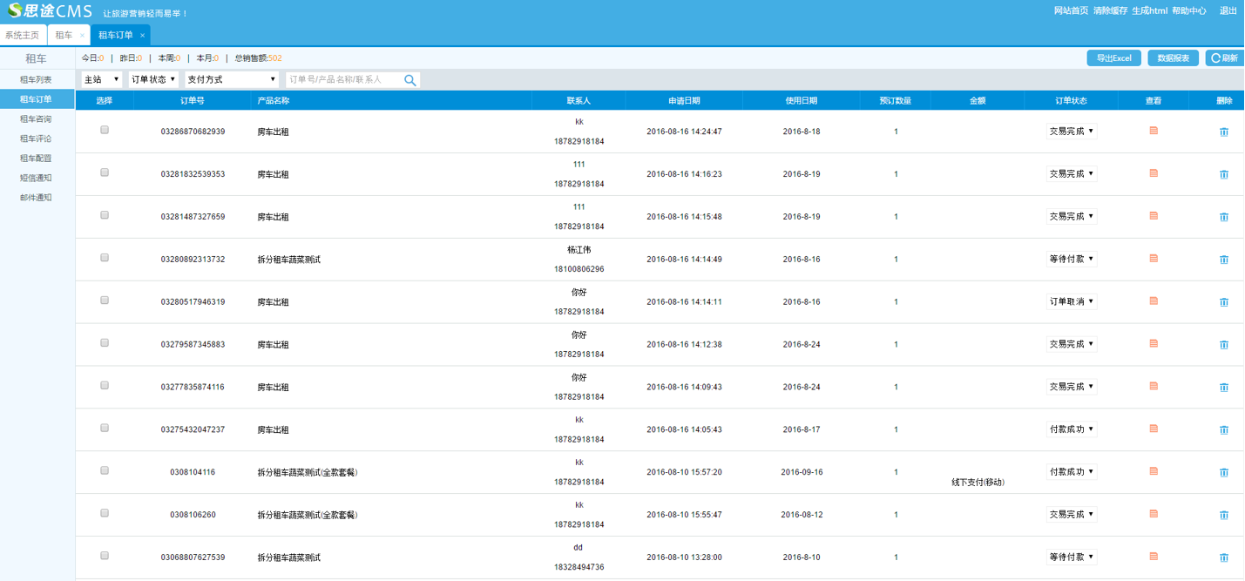Screen dimensions: 1245x581
Task: Switch to the 系统主页 tab
Action: [22, 36]
